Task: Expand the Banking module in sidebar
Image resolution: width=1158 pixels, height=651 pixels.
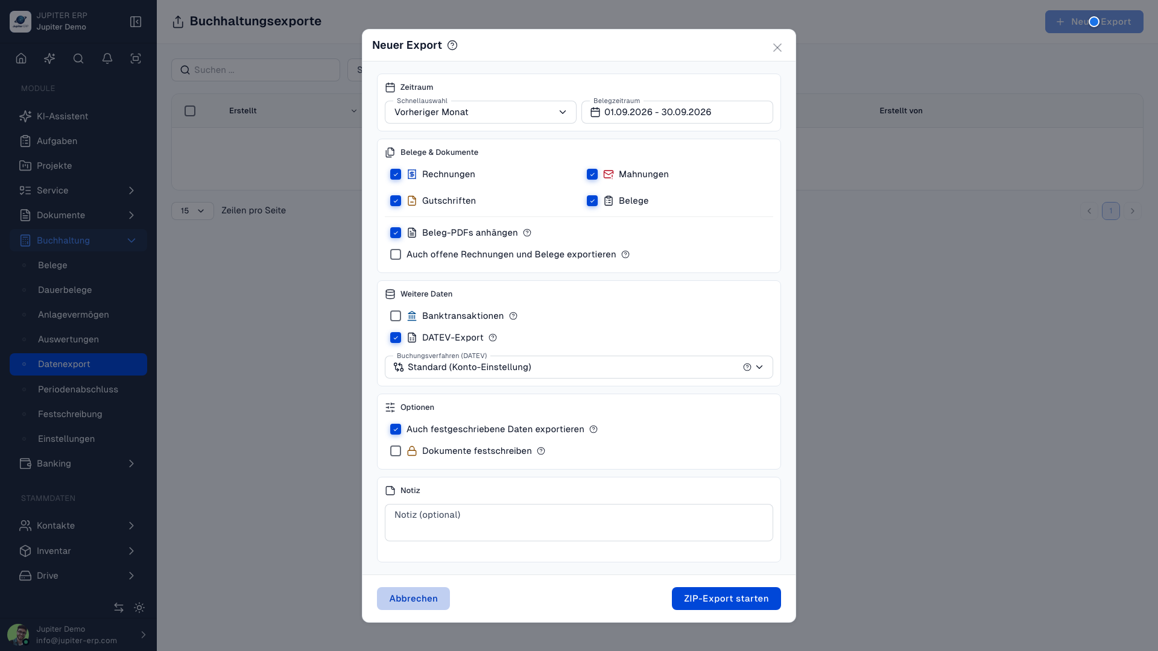Action: 78,464
